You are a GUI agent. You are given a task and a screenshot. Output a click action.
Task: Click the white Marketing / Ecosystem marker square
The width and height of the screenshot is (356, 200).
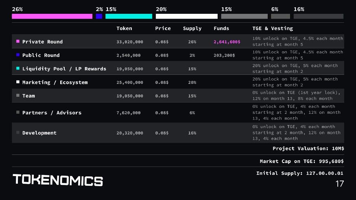click(x=18, y=82)
